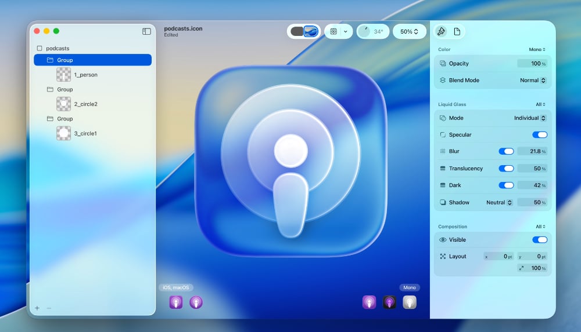581x332 pixels.
Task: Open the appearance inspector brush tab
Action: [441, 31]
